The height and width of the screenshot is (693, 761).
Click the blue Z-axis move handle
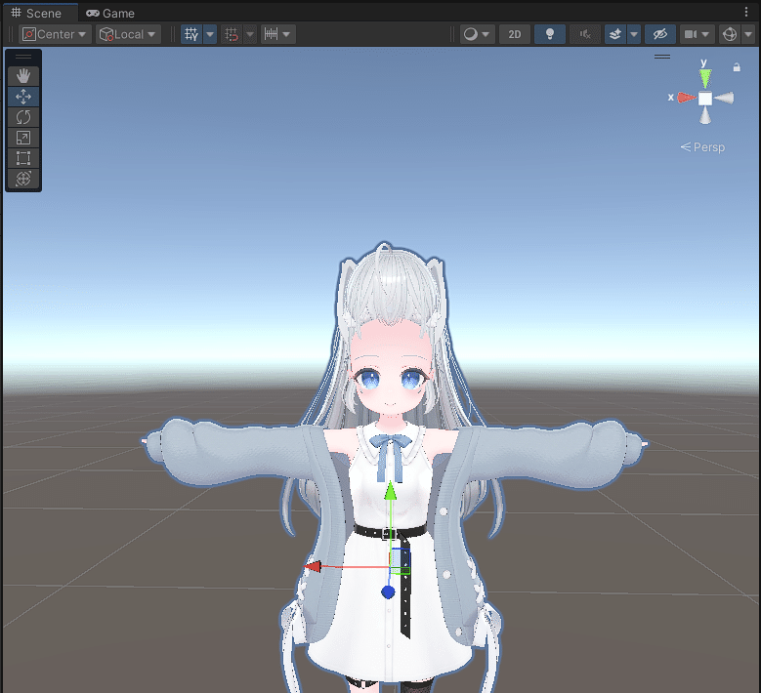pos(388,592)
